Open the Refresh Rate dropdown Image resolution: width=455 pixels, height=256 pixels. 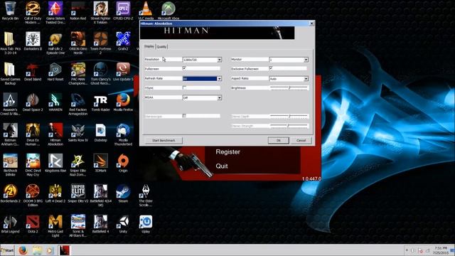(x=220, y=79)
